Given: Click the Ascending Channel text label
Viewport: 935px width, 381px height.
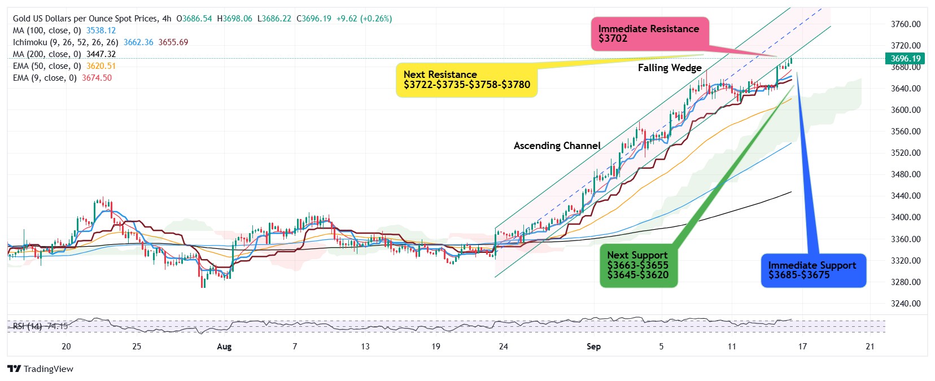Looking at the screenshot, I should pyautogui.click(x=557, y=146).
